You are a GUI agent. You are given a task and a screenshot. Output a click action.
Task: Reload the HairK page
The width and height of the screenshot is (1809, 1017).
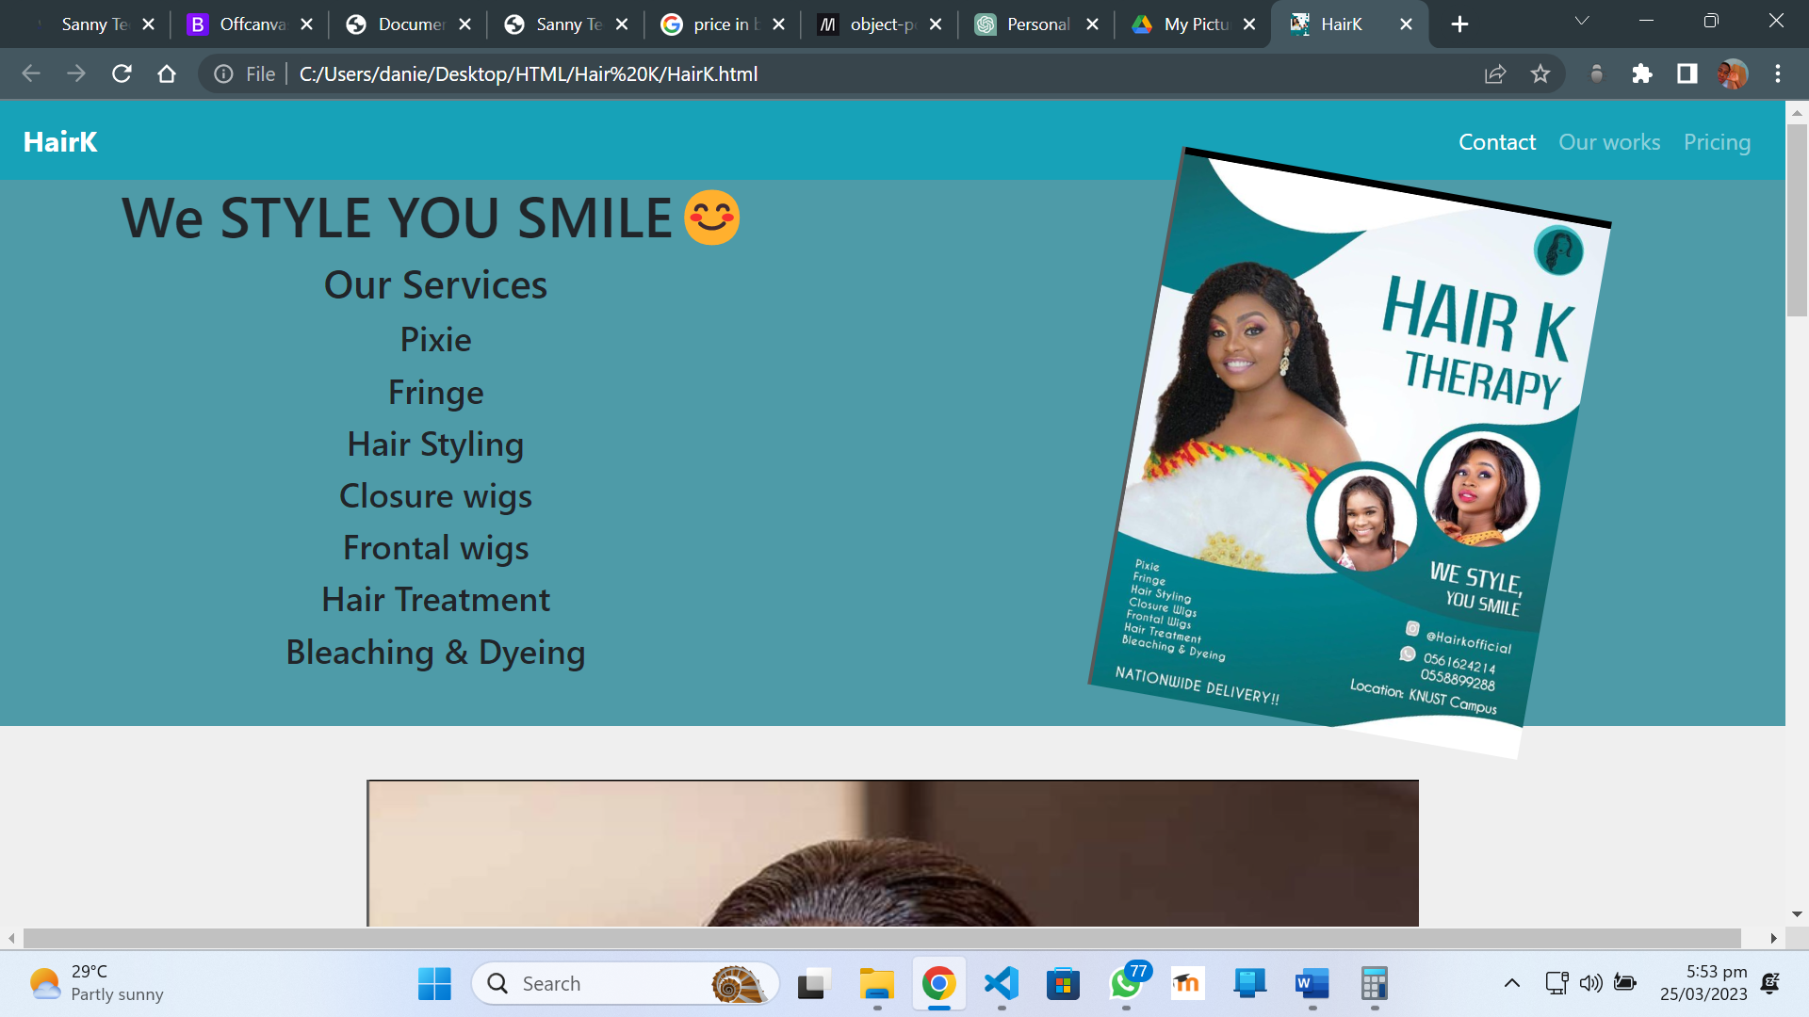(x=122, y=73)
